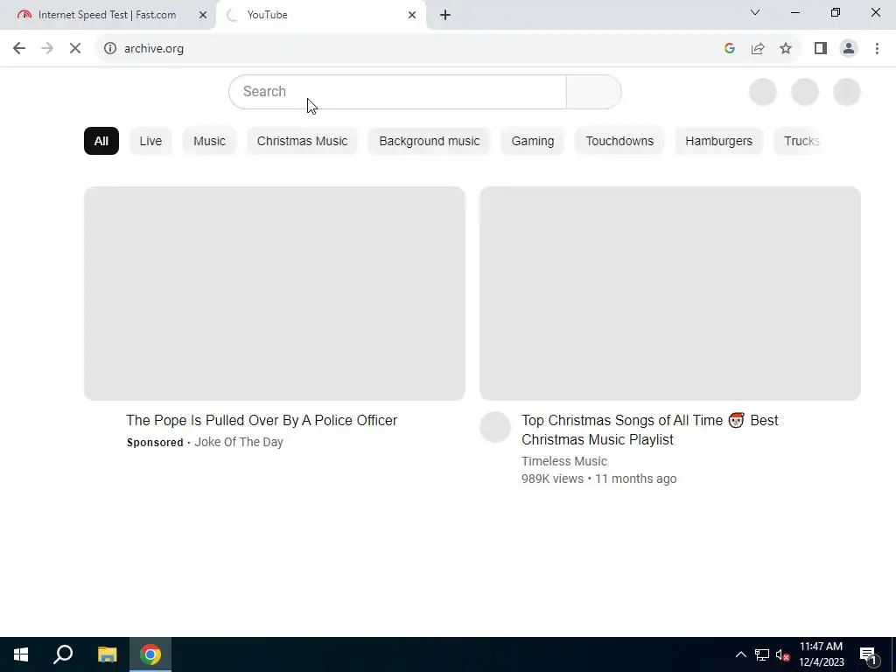Click '989K views • 11 months ago' text
This screenshot has width=896, height=672.
[x=598, y=479]
